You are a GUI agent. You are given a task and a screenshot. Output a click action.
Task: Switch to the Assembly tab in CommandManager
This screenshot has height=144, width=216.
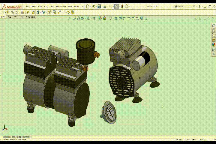tap(3, 17)
